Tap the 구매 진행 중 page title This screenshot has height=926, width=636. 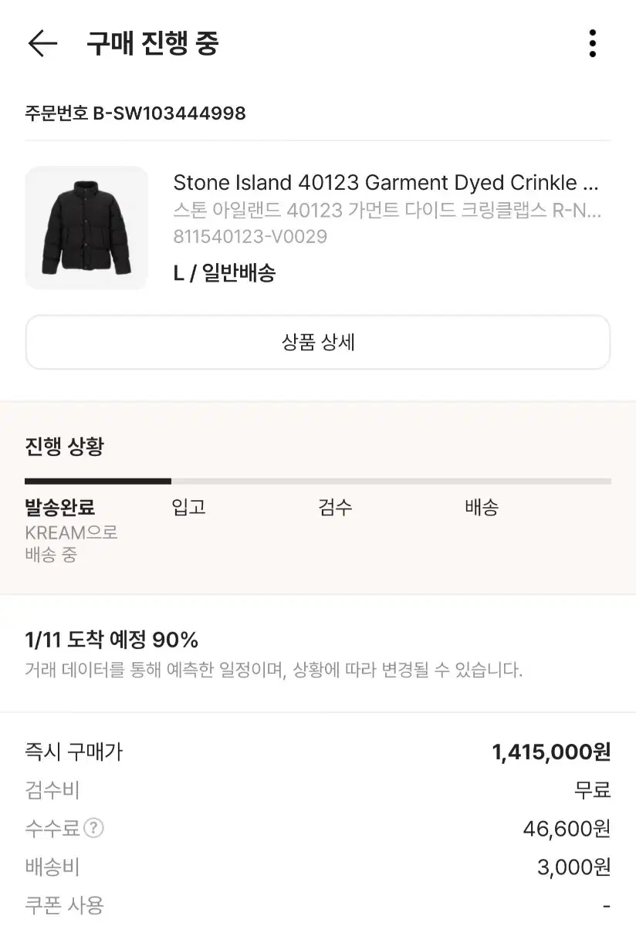pyautogui.click(x=153, y=44)
